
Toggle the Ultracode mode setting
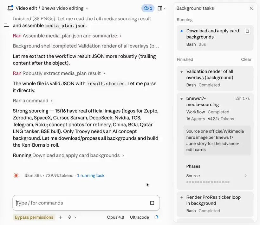pos(139,217)
